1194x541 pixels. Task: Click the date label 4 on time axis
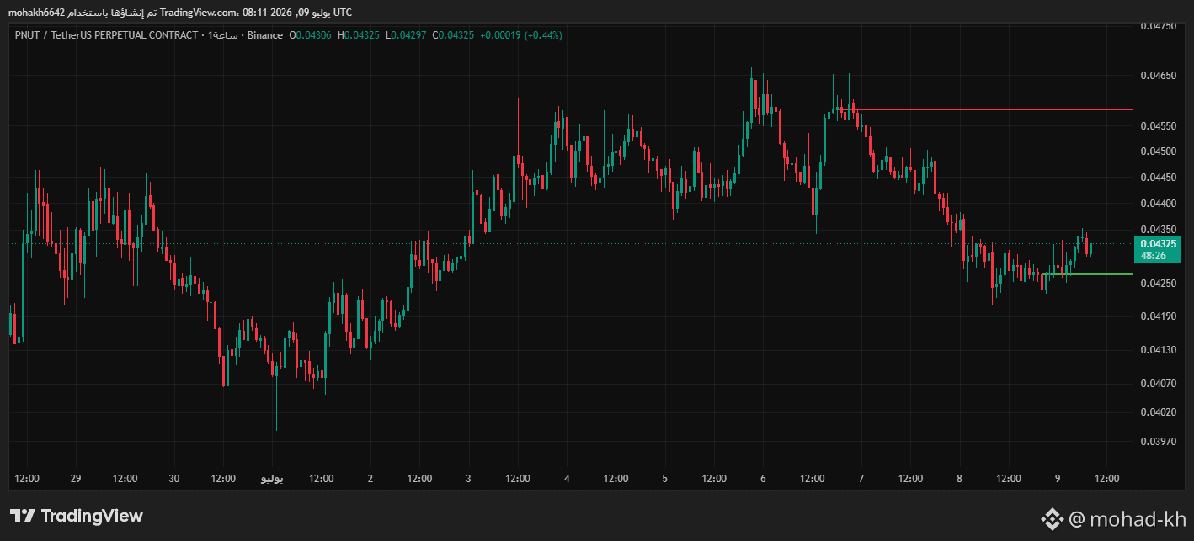pyautogui.click(x=567, y=479)
